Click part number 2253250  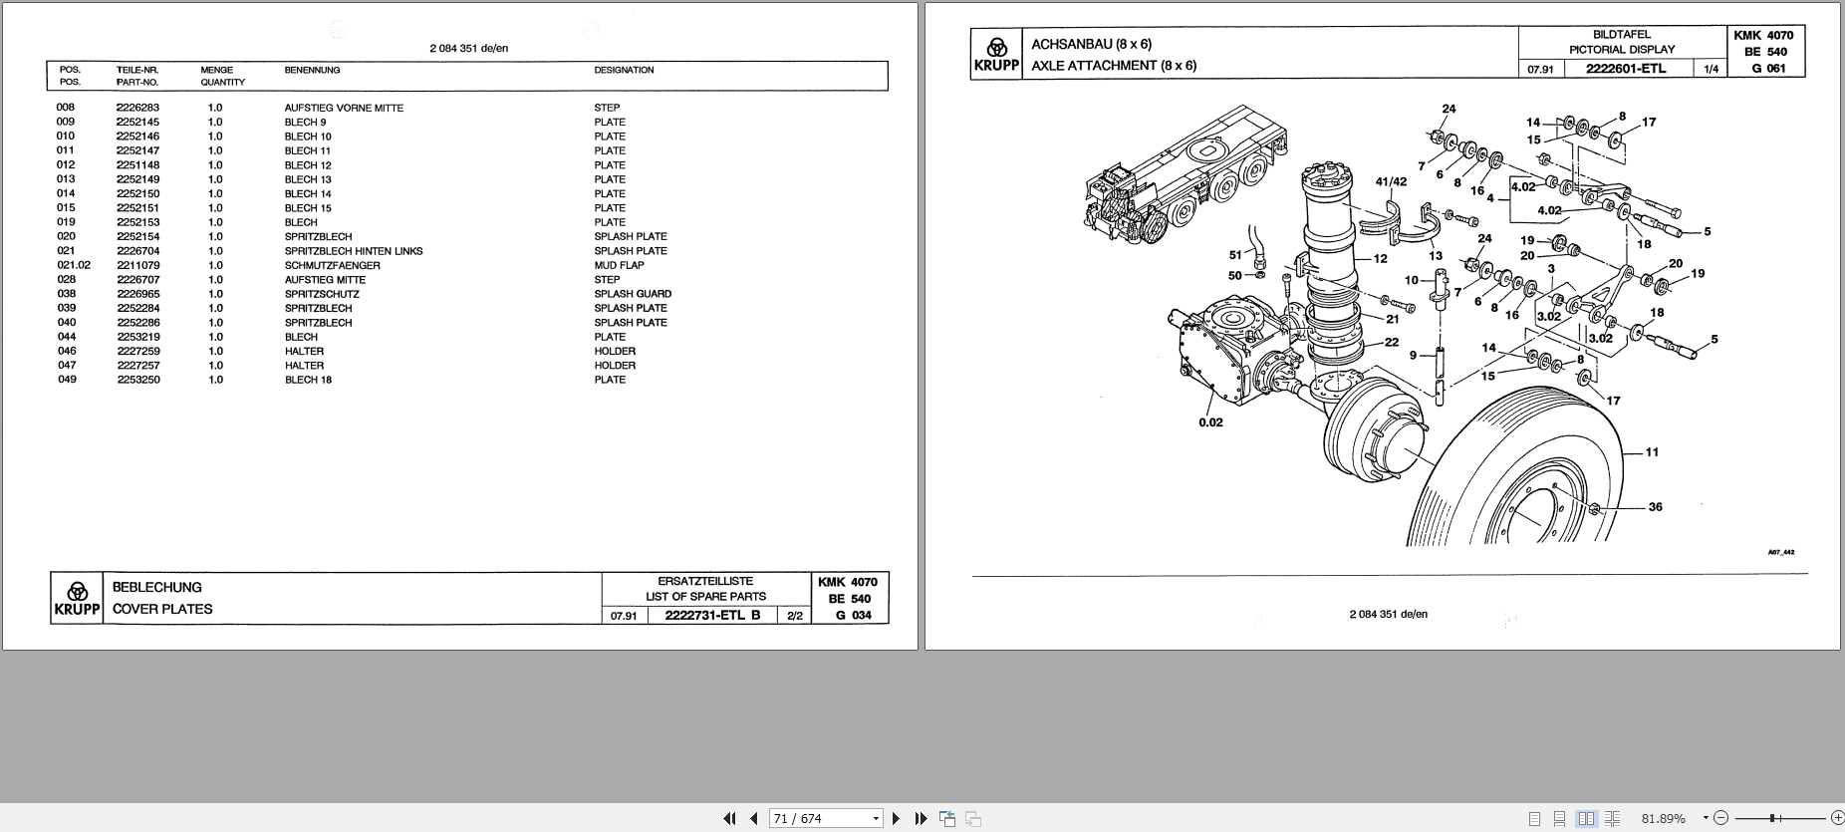(x=137, y=380)
